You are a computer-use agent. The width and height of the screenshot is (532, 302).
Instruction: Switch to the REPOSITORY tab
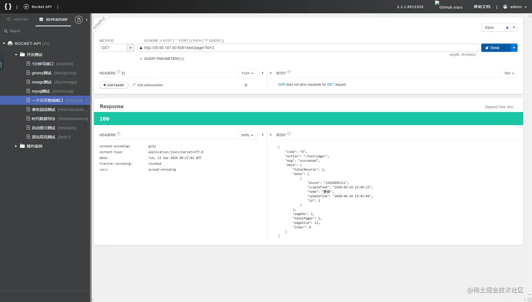click(x=53, y=19)
